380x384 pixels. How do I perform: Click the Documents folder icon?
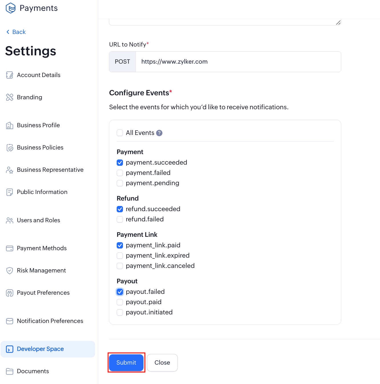point(10,371)
